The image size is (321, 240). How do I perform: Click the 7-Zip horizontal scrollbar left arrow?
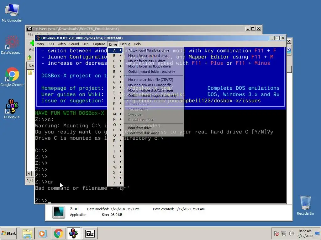tap(29, 174)
